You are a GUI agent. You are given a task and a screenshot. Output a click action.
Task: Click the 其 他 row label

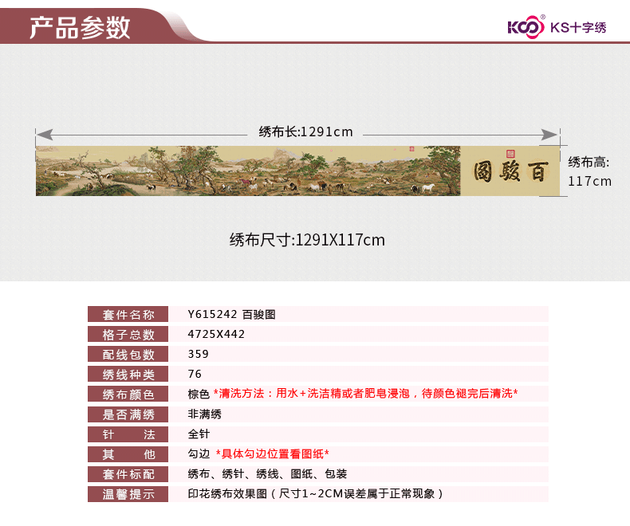tap(128, 454)
